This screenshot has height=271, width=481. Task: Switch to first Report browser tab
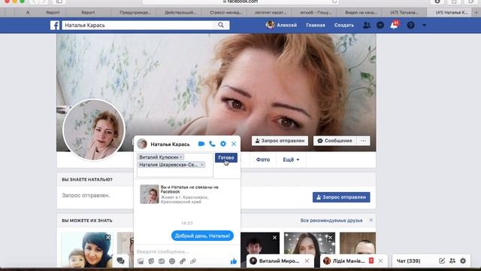pos(53,13)
